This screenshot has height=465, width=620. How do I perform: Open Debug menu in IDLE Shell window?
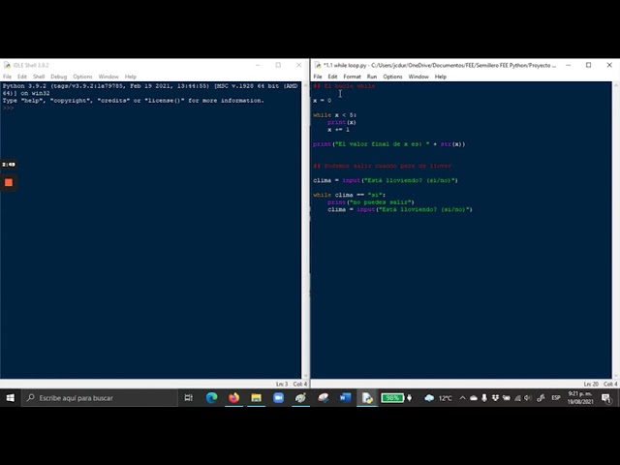pyautogui.click(x=58, y=77)
